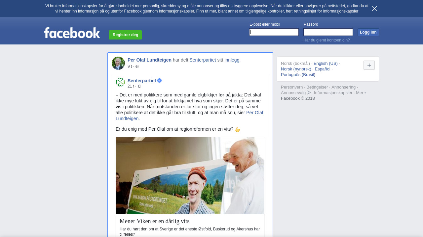The height and width of the screenshot is (237, 423).
Task: Open Annonsevalg footer link
Action: (x=293, y=93)
